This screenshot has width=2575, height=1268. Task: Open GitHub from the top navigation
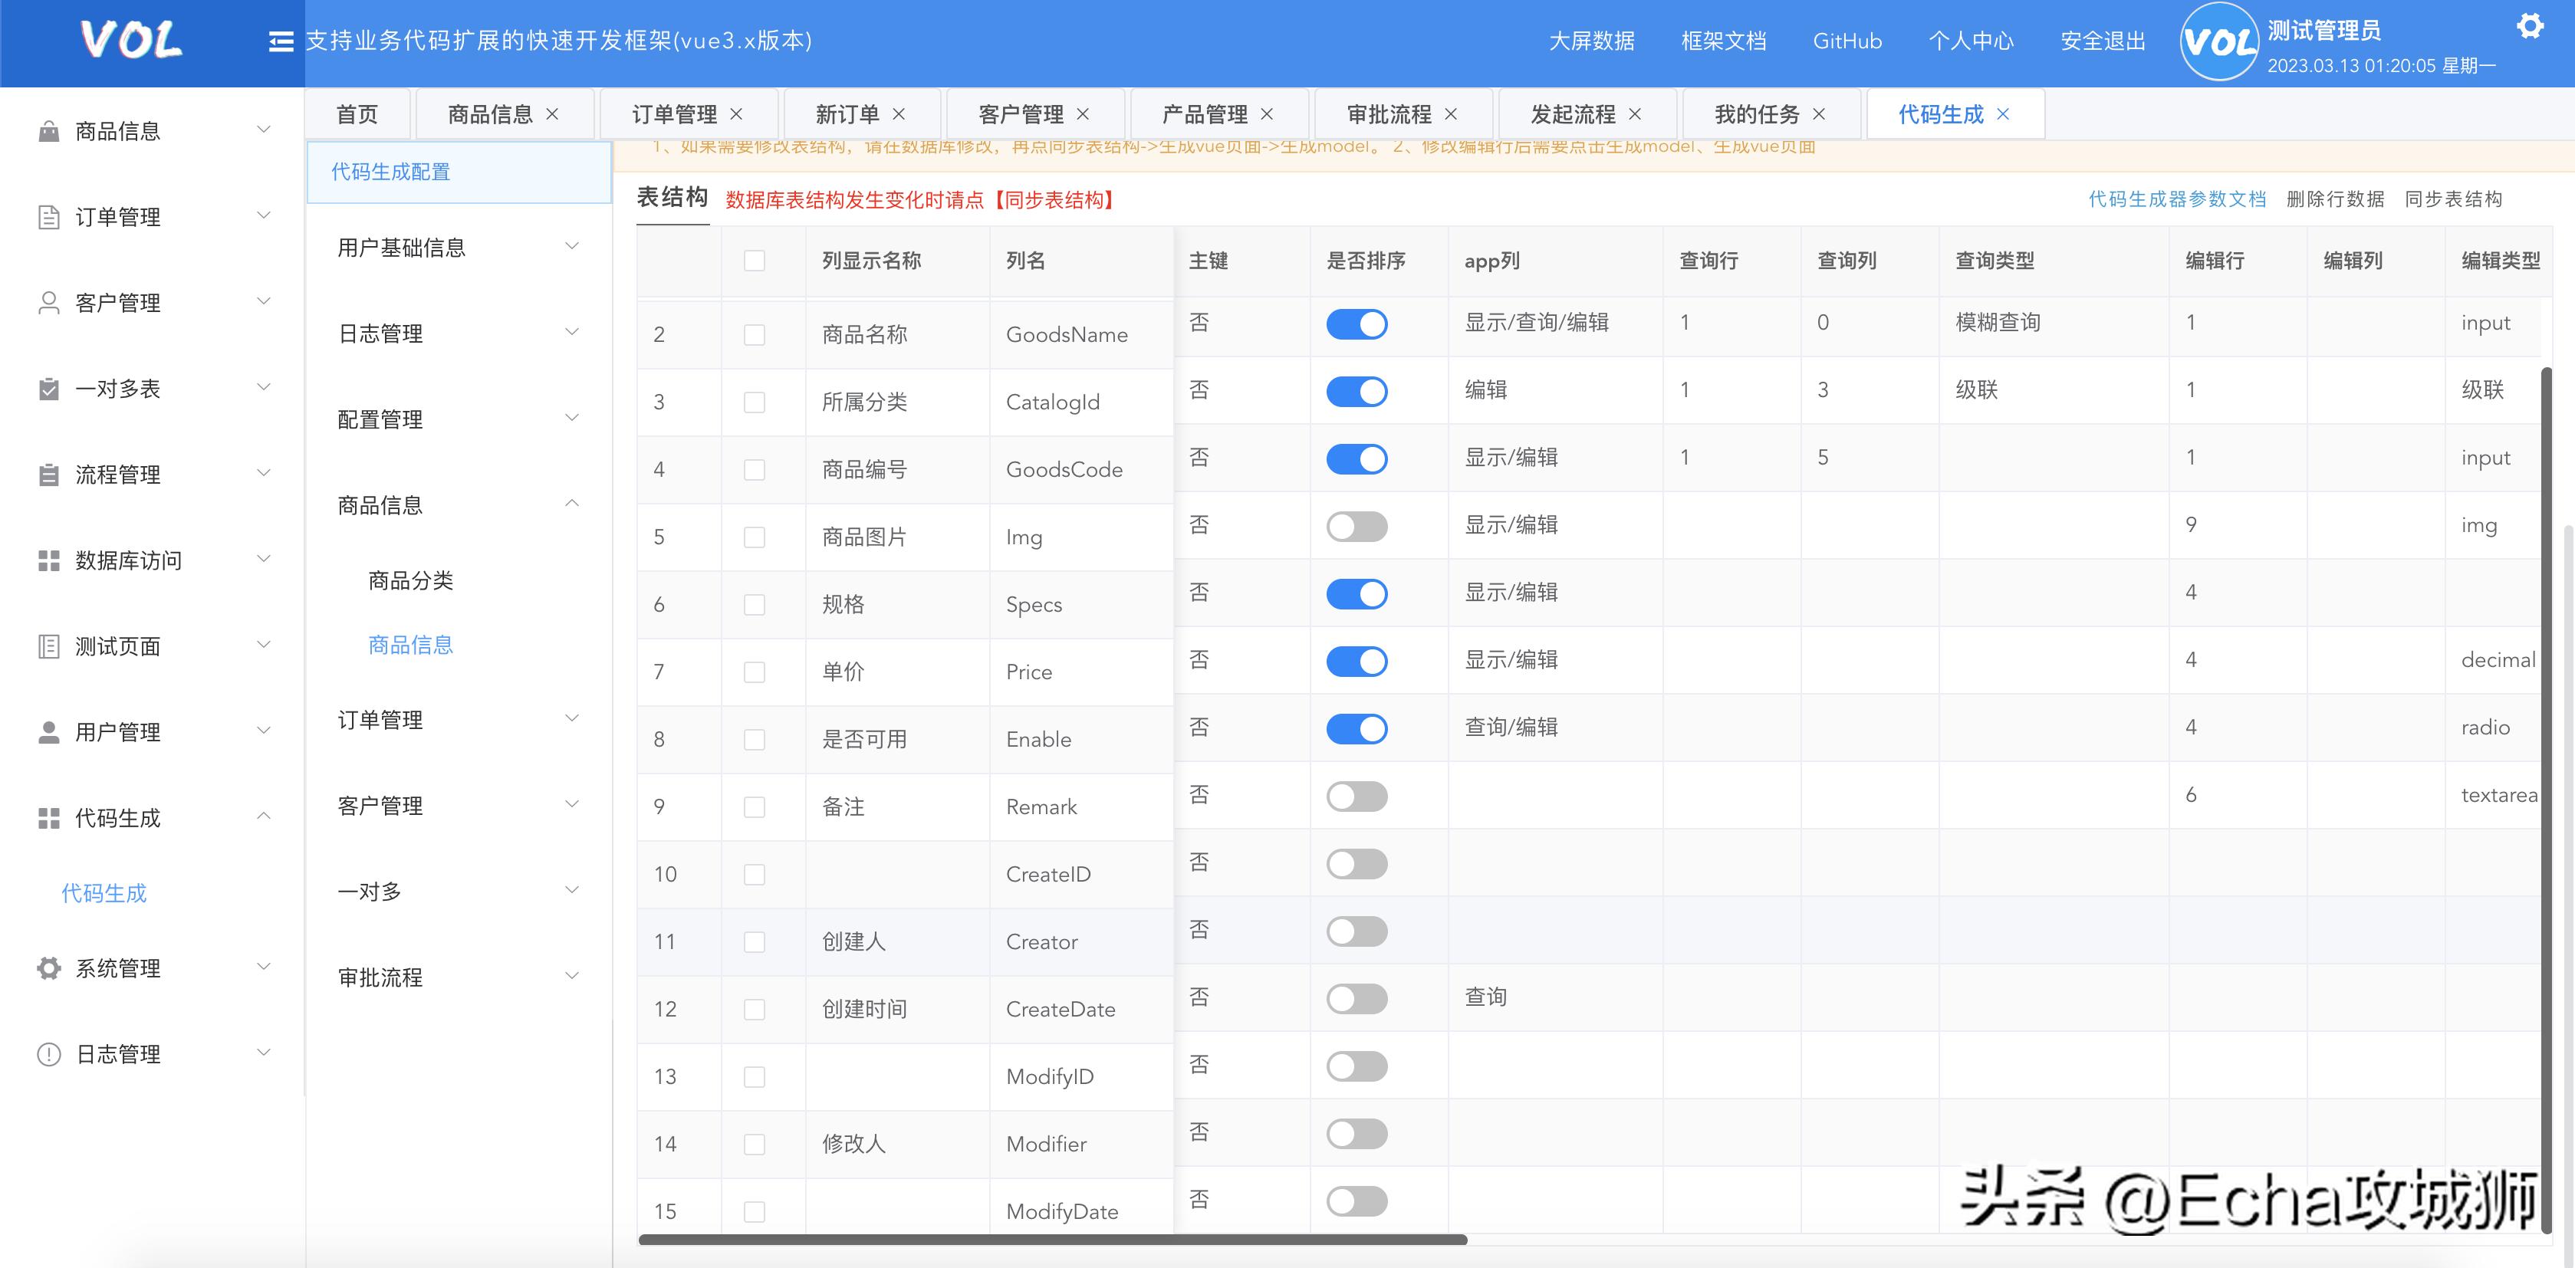pos(1847,41)
